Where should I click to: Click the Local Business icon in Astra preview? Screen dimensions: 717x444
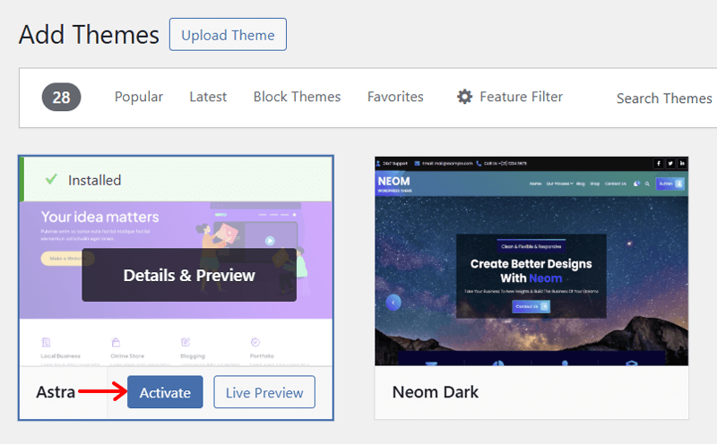click(46, 342)
